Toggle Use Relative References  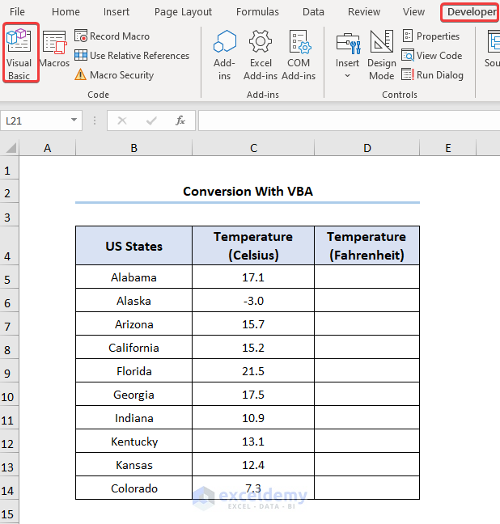click(132, 56)
